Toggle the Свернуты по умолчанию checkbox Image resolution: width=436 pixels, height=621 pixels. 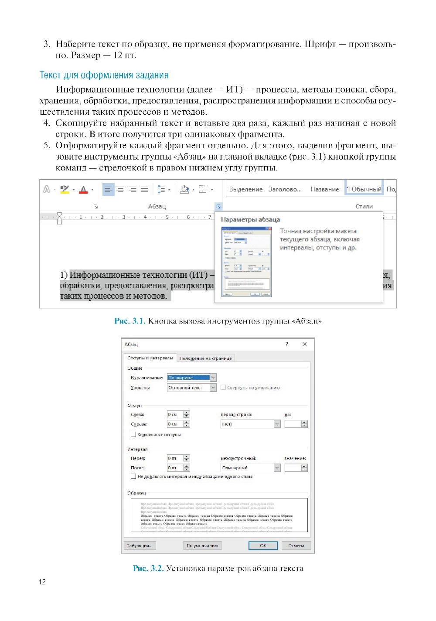223,387
